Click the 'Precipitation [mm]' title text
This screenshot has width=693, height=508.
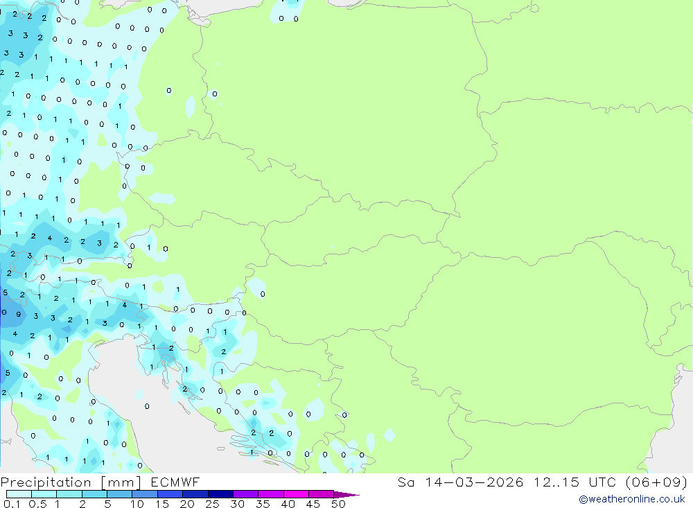tap(71, 482)
